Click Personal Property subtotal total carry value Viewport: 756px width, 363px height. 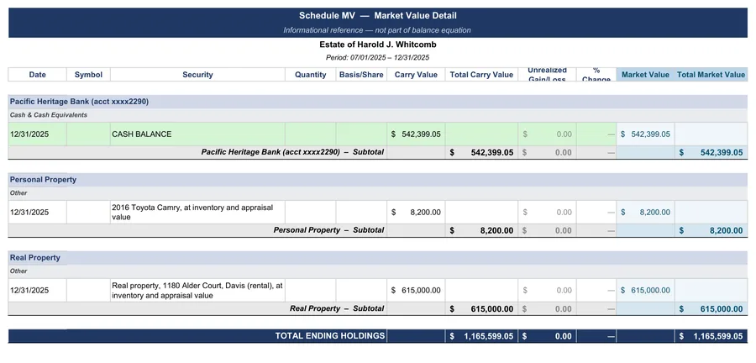[481, 230]
